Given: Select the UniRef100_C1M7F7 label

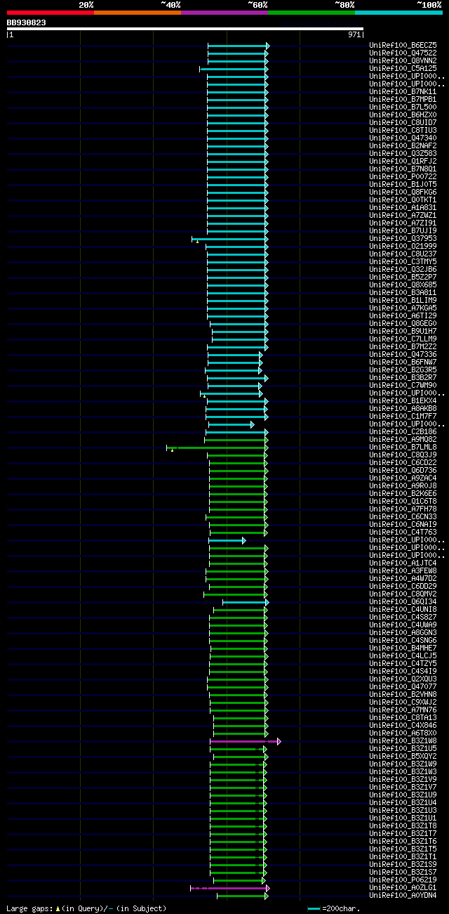Looking at the screenshot, I should tap(403, 417).
